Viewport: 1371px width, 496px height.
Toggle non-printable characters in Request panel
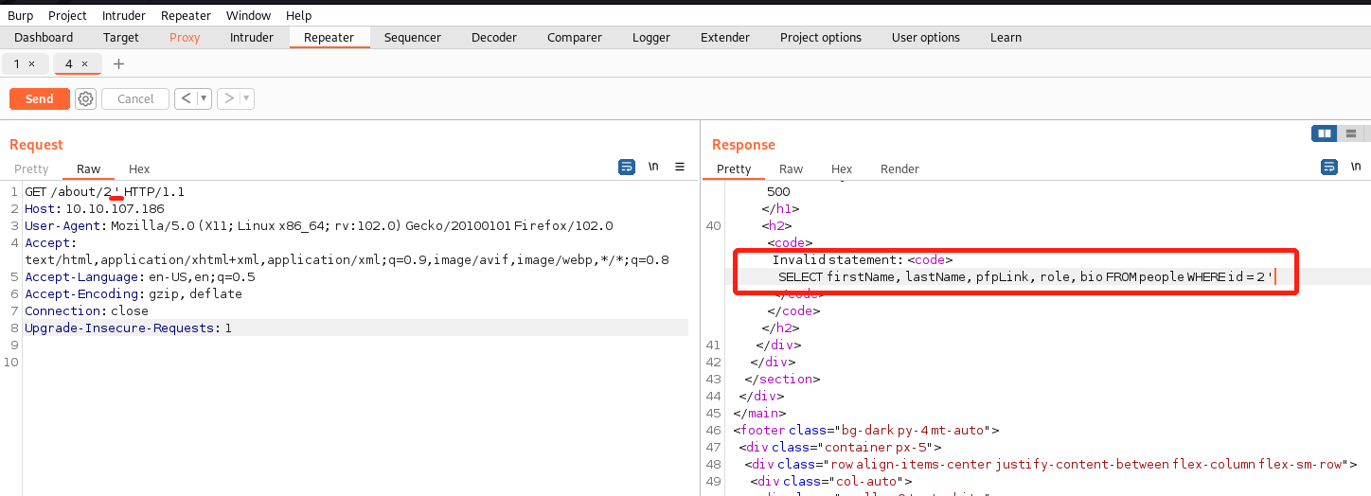[x=653, y=167]
